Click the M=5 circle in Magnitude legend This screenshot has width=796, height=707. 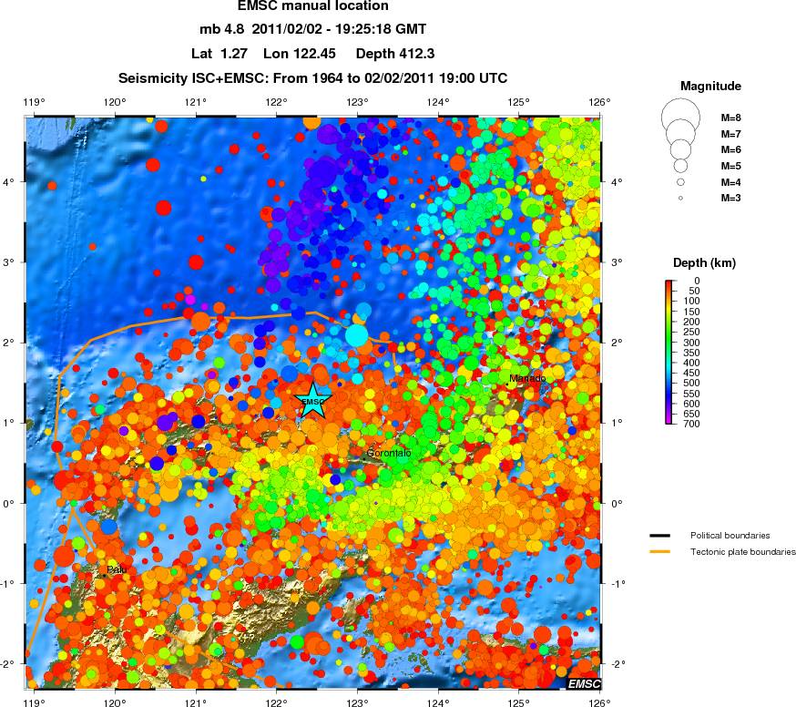[x=680, y=166]
